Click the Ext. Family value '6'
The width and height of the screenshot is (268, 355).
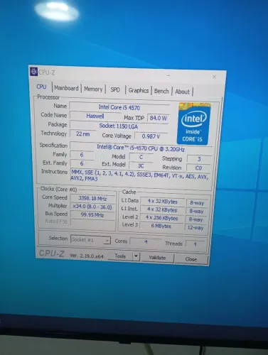82,163
